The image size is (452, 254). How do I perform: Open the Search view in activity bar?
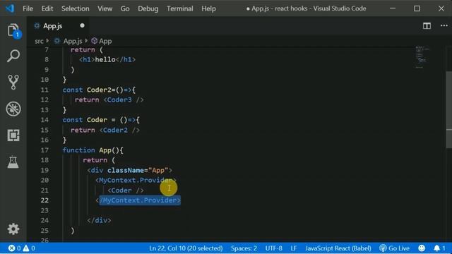(13, 56)
